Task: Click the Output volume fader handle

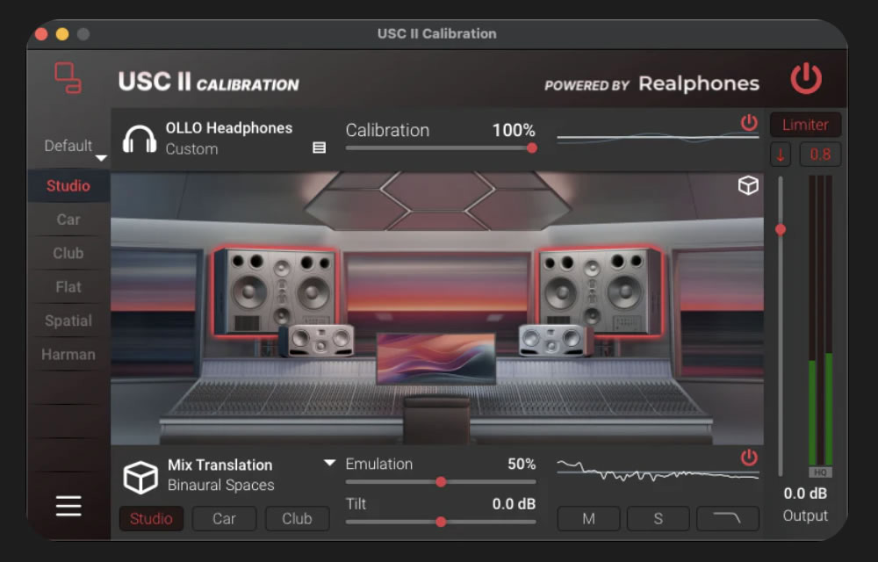Action: click(x=781, y=229)
